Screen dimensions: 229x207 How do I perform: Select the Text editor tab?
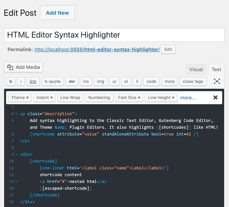click(x=216, y=69)
